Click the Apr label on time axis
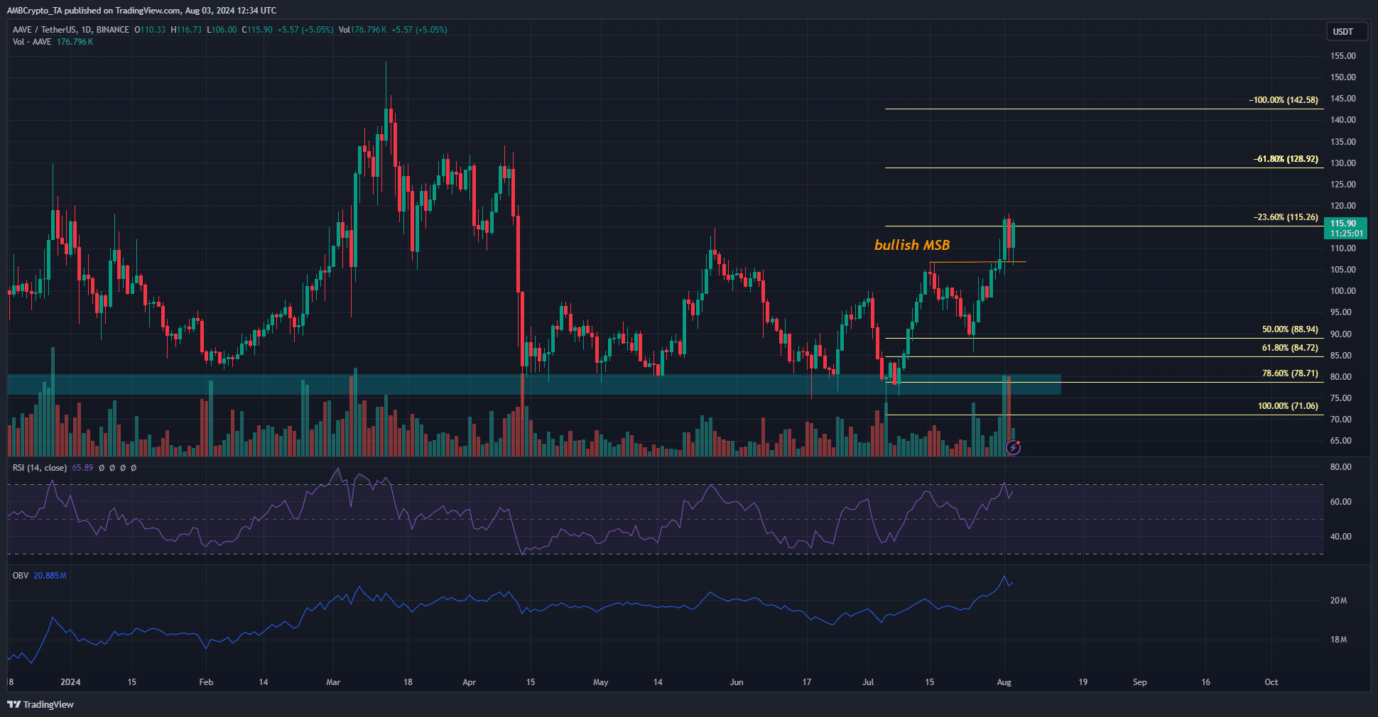1378x717 pixels. (469, 682)
